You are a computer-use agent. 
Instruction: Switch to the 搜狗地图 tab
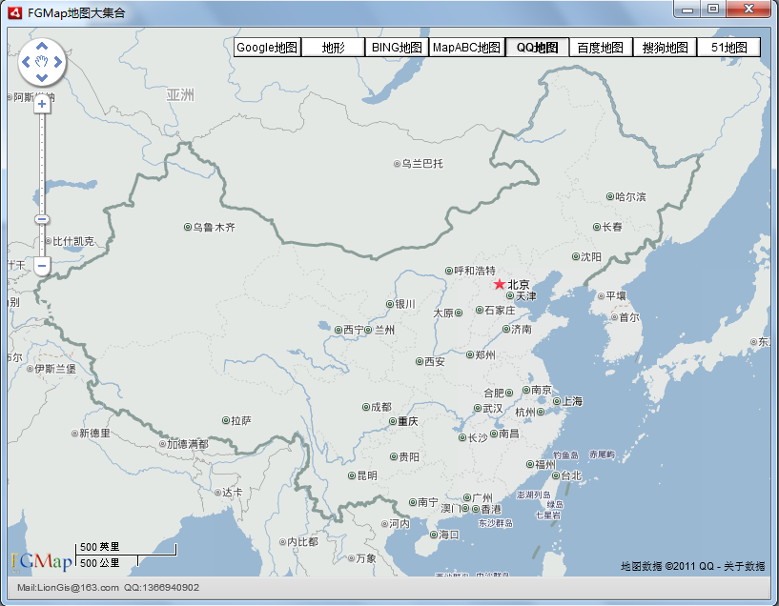click(x=665, y=48)
